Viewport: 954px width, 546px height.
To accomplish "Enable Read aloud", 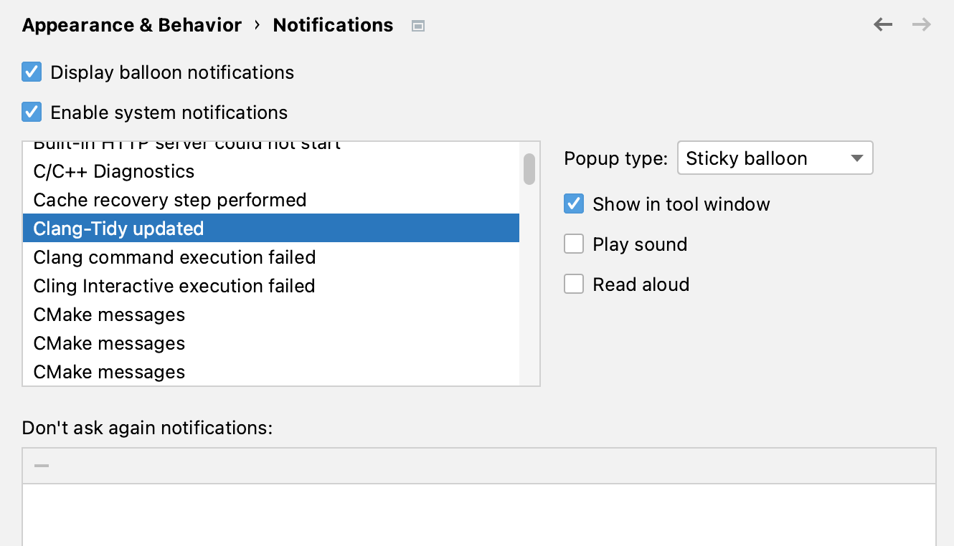I will [x=574, y=284].
